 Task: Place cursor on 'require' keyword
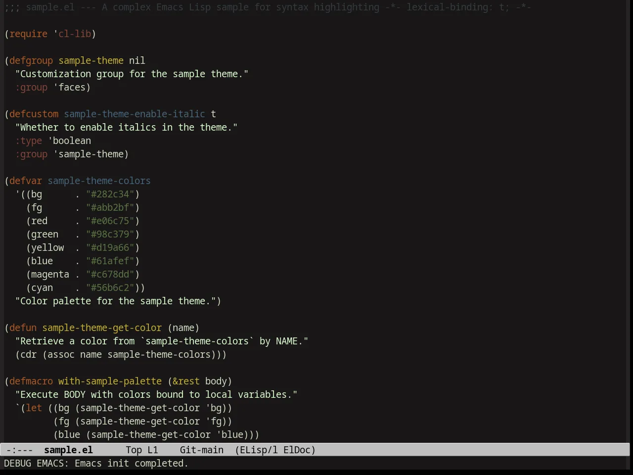[x=28, y=34]
